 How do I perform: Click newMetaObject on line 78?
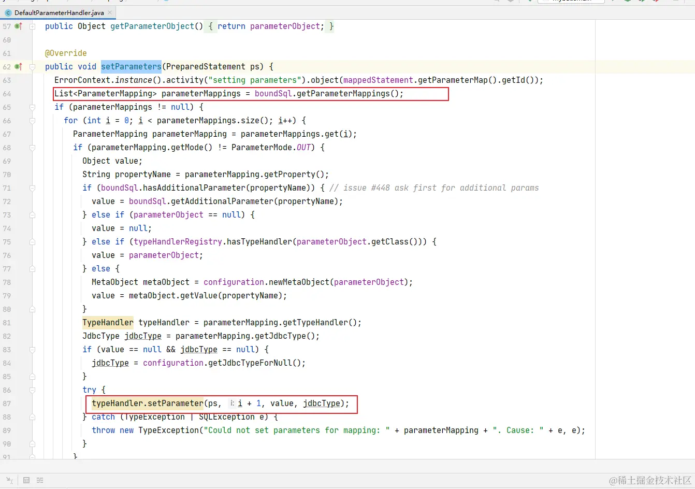299,282
